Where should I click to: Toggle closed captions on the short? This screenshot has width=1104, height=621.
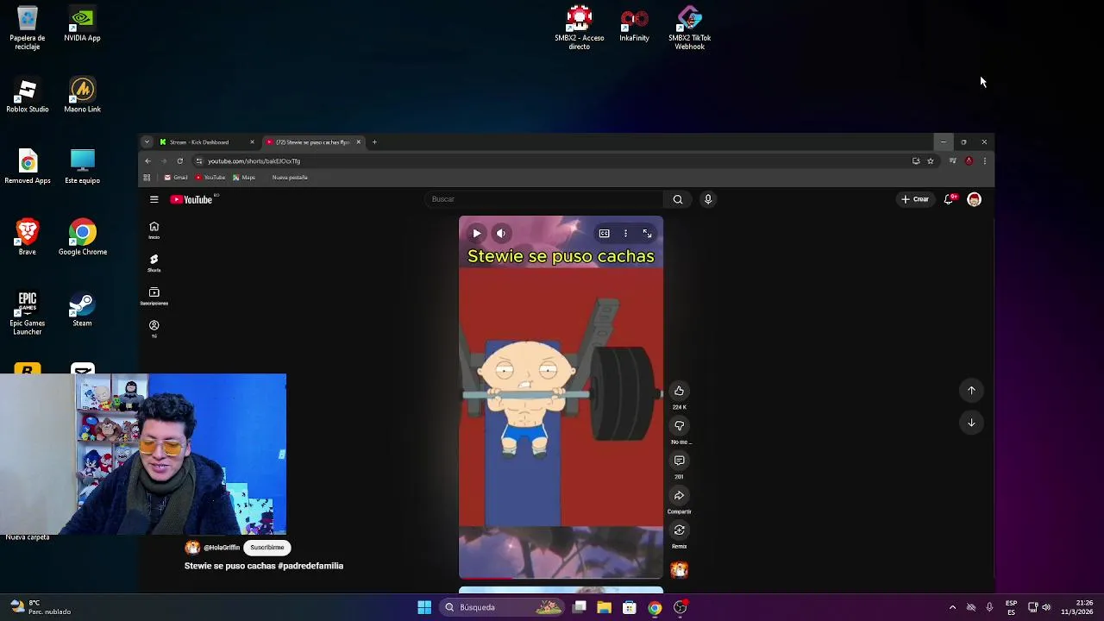(604, 233)
